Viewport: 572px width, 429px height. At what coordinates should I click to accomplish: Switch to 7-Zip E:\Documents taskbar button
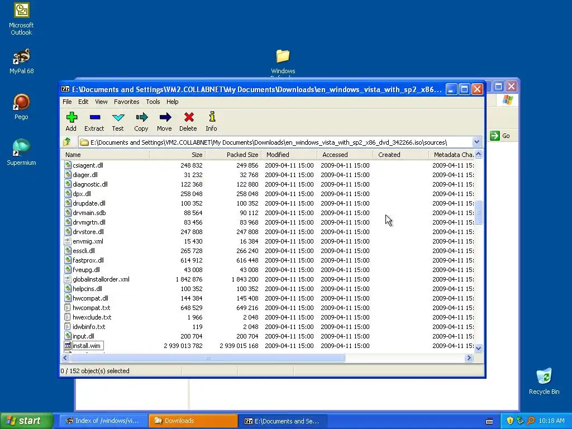283,421
